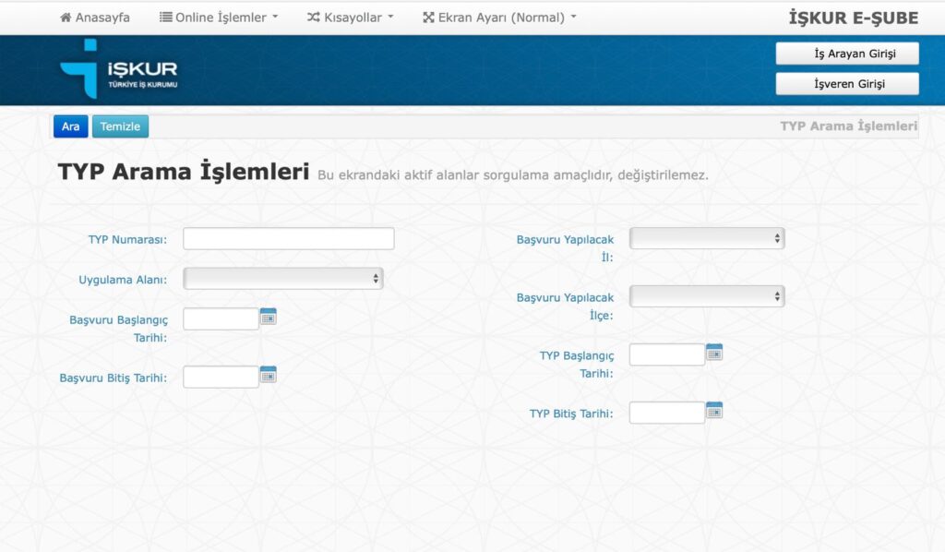Image resolution: width=945 pixels, height=552 pixels.
Task: Click İş Arayan Girişi button
Action: click(847, 54)
